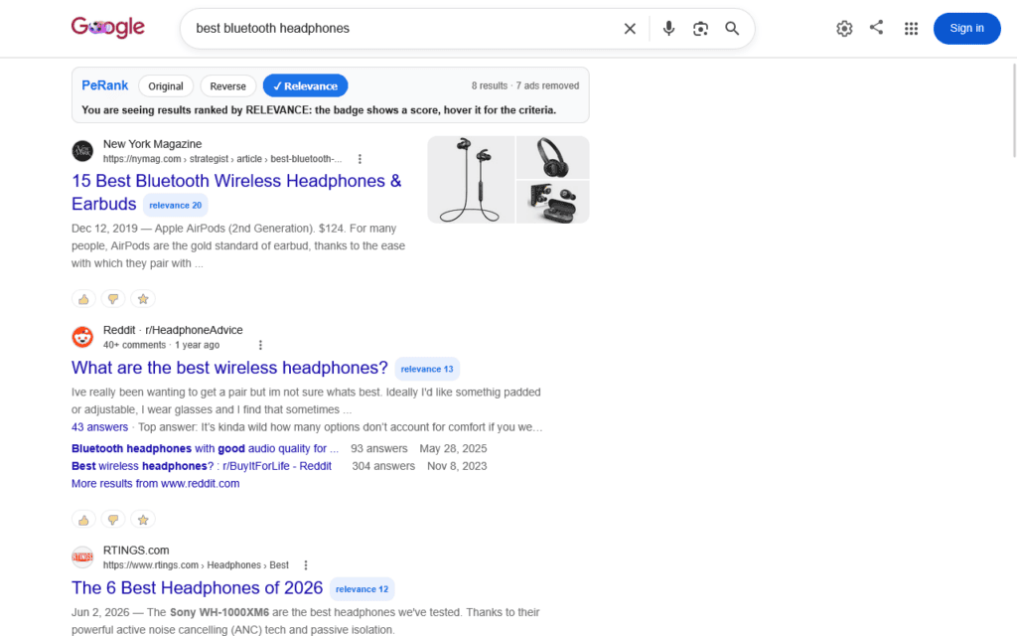
Task: Click the relevance 20 badge
Action: pyautogui.click(x=175, y=205)
